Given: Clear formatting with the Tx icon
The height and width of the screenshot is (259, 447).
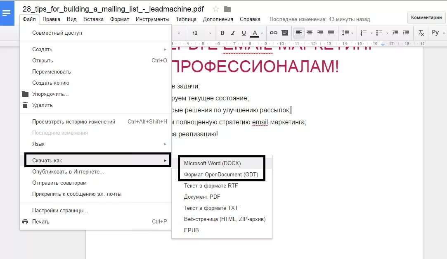Looking at the screenshot, I should (x=421, y=33).
